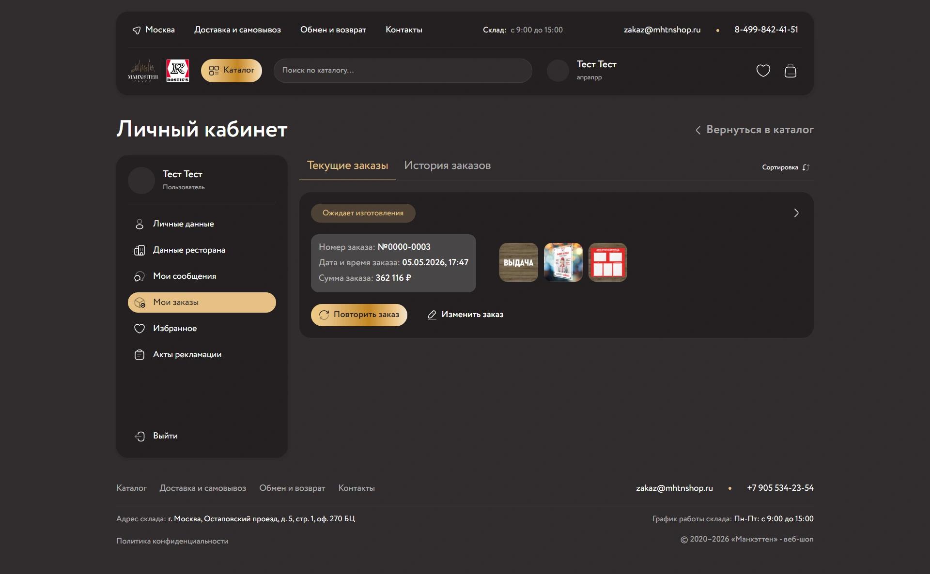930x574 pixels.
Task: Click Тест Тест user name in header
Action: pyautogui.click(x=597, y=64)
